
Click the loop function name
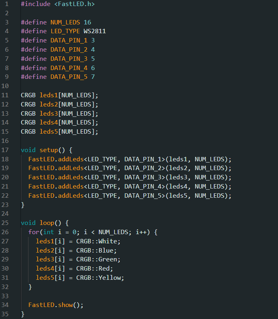pos(46,223)
